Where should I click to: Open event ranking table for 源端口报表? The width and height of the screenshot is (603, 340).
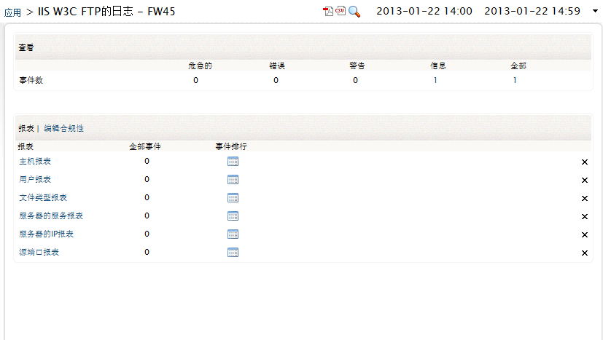click(x=233, y=253)
